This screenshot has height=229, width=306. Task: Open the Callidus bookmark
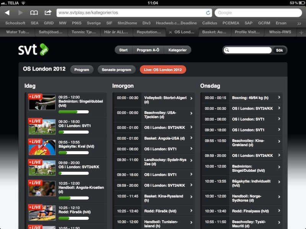click(x=210, y=23)
